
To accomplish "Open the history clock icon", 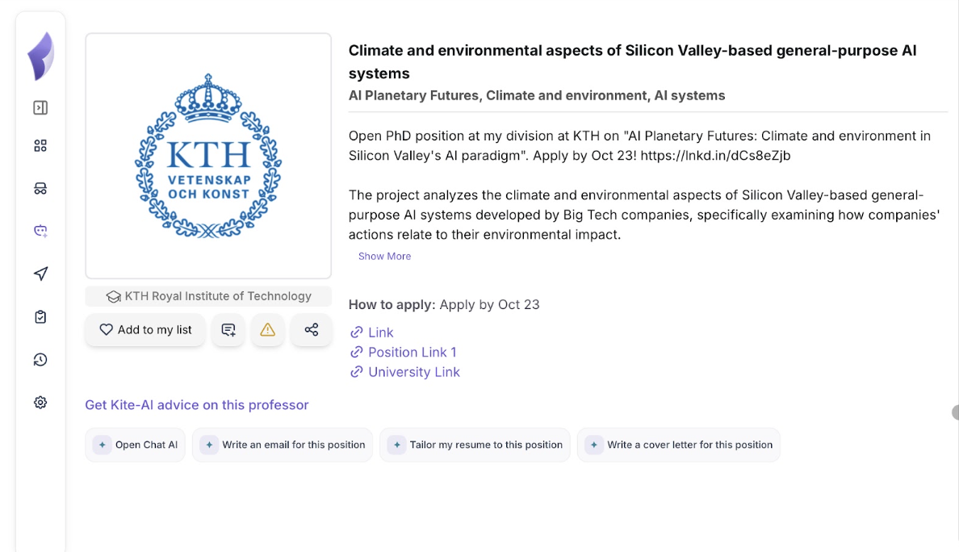I will pos(40,360).
